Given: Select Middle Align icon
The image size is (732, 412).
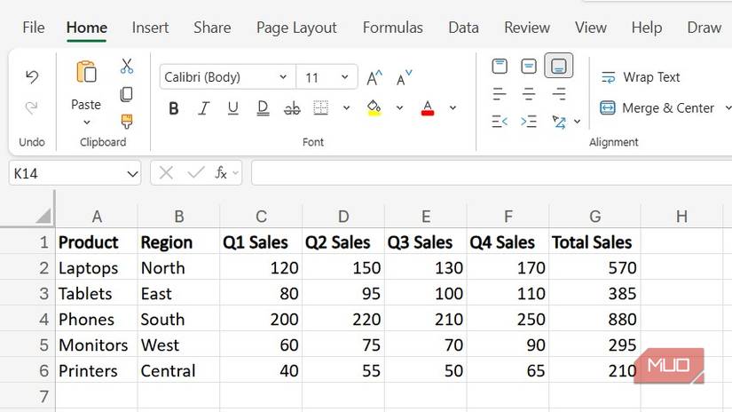Looking at the screenshot, I should [x=529, y=66].
